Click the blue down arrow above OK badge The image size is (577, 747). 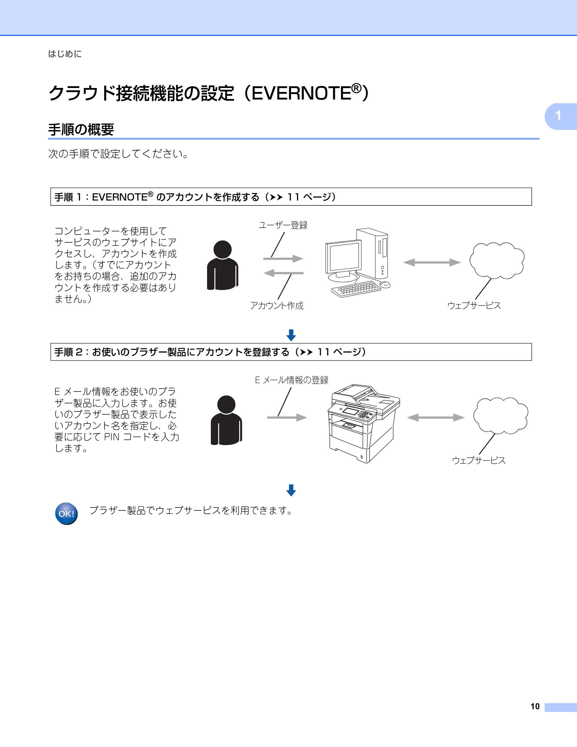(x=291, y=490)
